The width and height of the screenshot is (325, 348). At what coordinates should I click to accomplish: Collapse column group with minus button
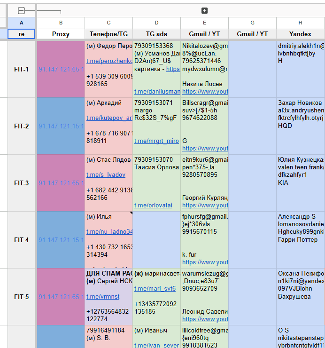[21, 10]
